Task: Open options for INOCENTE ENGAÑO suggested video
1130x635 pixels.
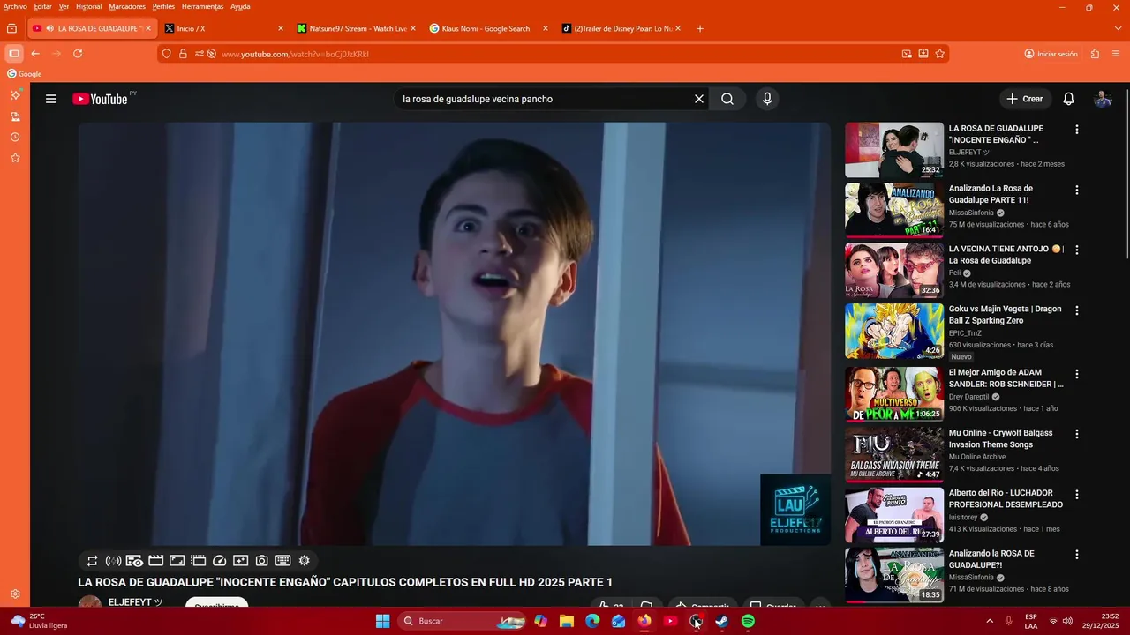Action: (1076, 130)
